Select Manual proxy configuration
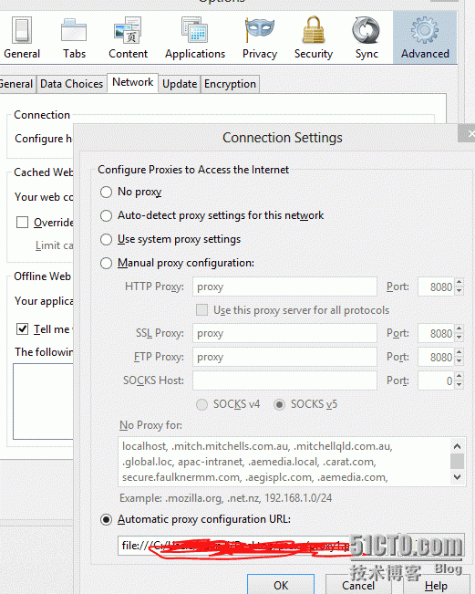The image size is (475, 594). click(x=106, y=263)
